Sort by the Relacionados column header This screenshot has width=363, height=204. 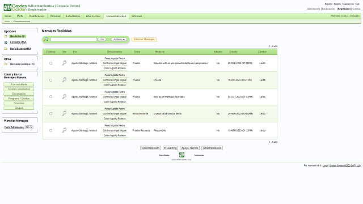click(x=115, y=52)
